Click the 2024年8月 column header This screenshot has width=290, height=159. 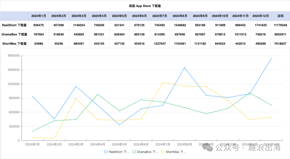coord(180,16)
